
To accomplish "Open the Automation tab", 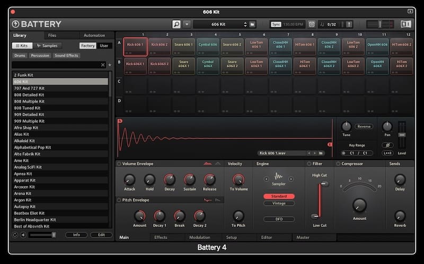I will coord(94,36).
